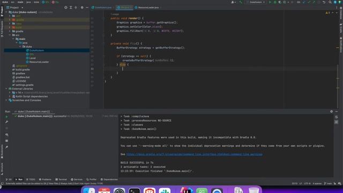Click Expand All in Project panel header
The height and width of the screenshot is (193, 343).
pyautogui.click(x=71, y=8)
